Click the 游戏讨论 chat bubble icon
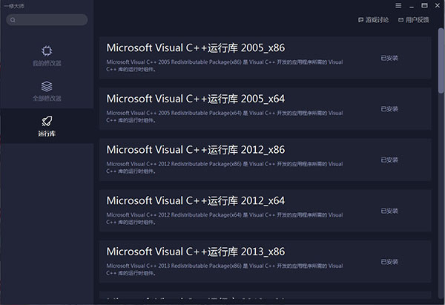The image size is (445, 305). (361, 20)
